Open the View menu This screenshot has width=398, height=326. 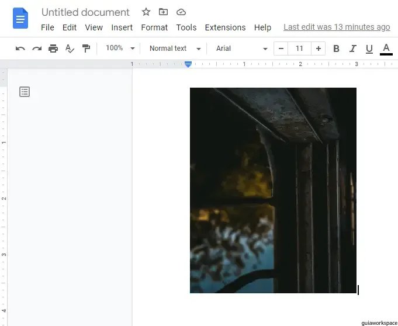(94, 27)
